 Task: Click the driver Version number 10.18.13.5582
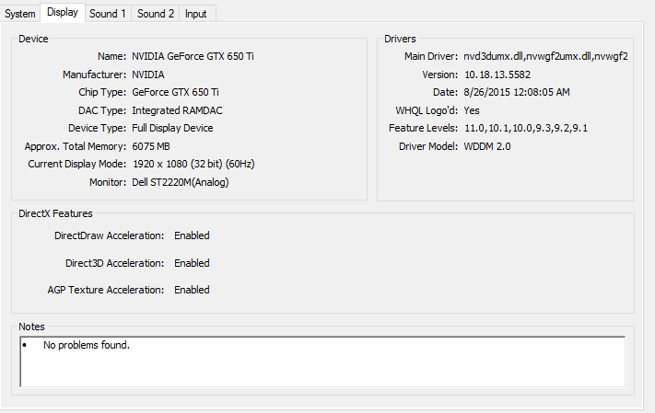(499, 75)
